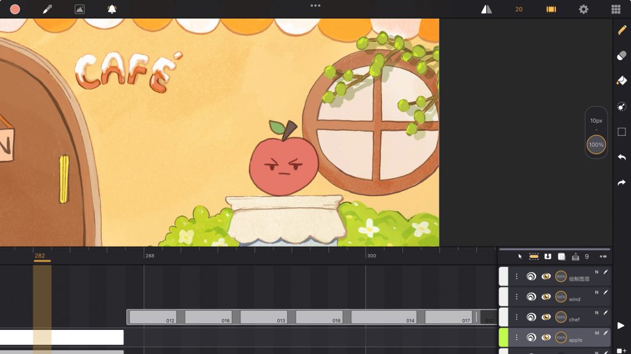Tap the pencil icon on 绘制图层 layer
The width and height of the screenshot is (631, 354).
606,272
